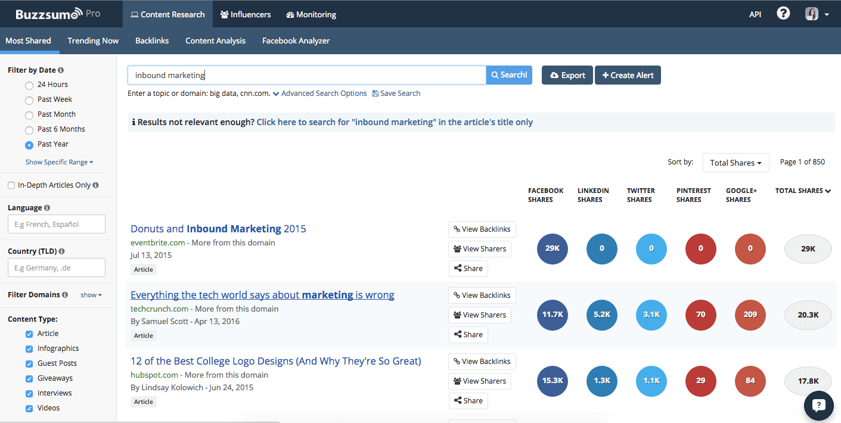This screenshot has width=841, height=423.
Task: Expand Advanced Search Options
Action: (324, 93)
